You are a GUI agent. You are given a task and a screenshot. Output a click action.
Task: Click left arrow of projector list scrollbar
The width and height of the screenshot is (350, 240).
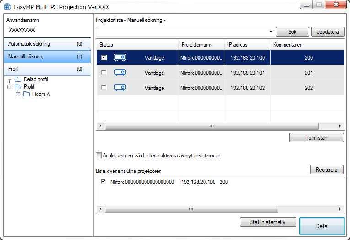[x=100, y=126]
